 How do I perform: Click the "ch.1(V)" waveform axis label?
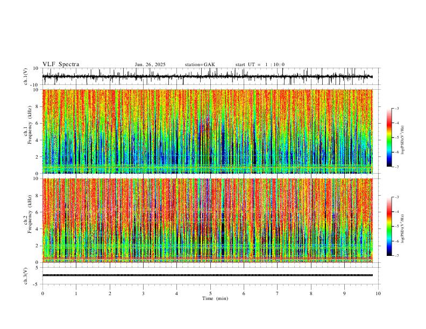[x=26, y=76]
